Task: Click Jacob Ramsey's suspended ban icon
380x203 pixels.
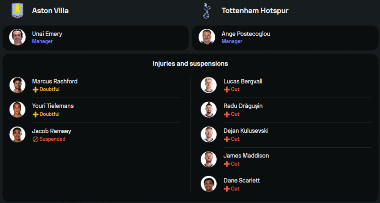Action: point(35,139)
